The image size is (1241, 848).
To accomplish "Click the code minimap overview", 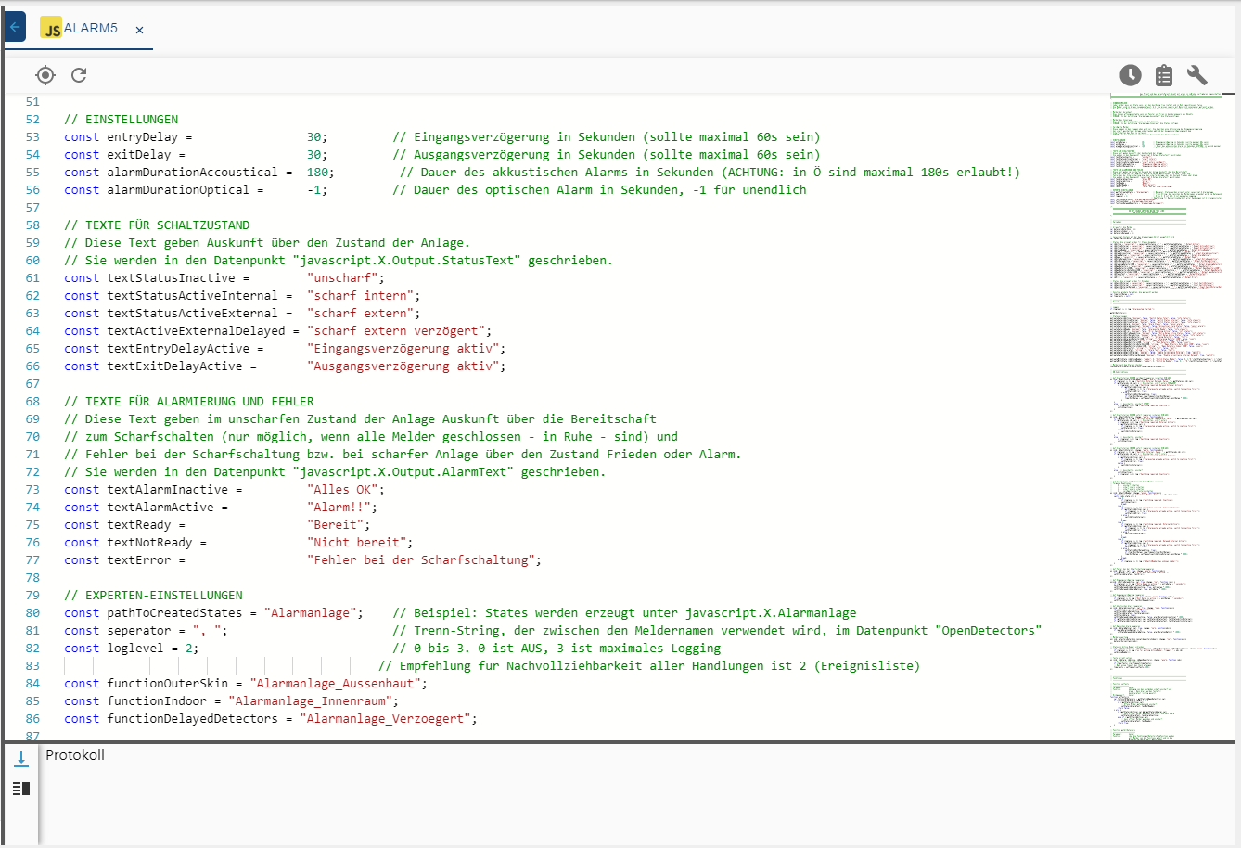I will (1167, 416).
